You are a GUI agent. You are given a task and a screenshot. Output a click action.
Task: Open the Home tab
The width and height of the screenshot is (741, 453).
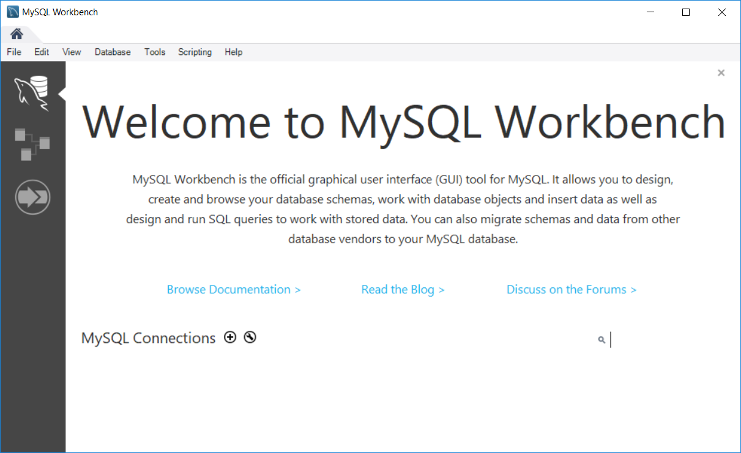pyautogui.click(x=17, y=34)
